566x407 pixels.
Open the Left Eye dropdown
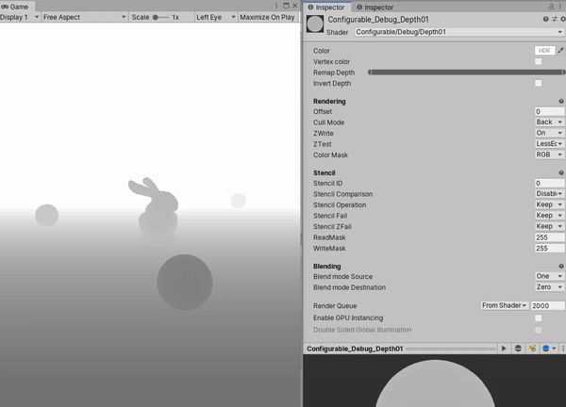point(216,17)
